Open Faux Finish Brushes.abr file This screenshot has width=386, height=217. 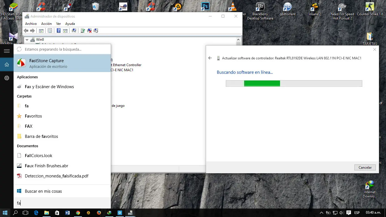(62, 166)
